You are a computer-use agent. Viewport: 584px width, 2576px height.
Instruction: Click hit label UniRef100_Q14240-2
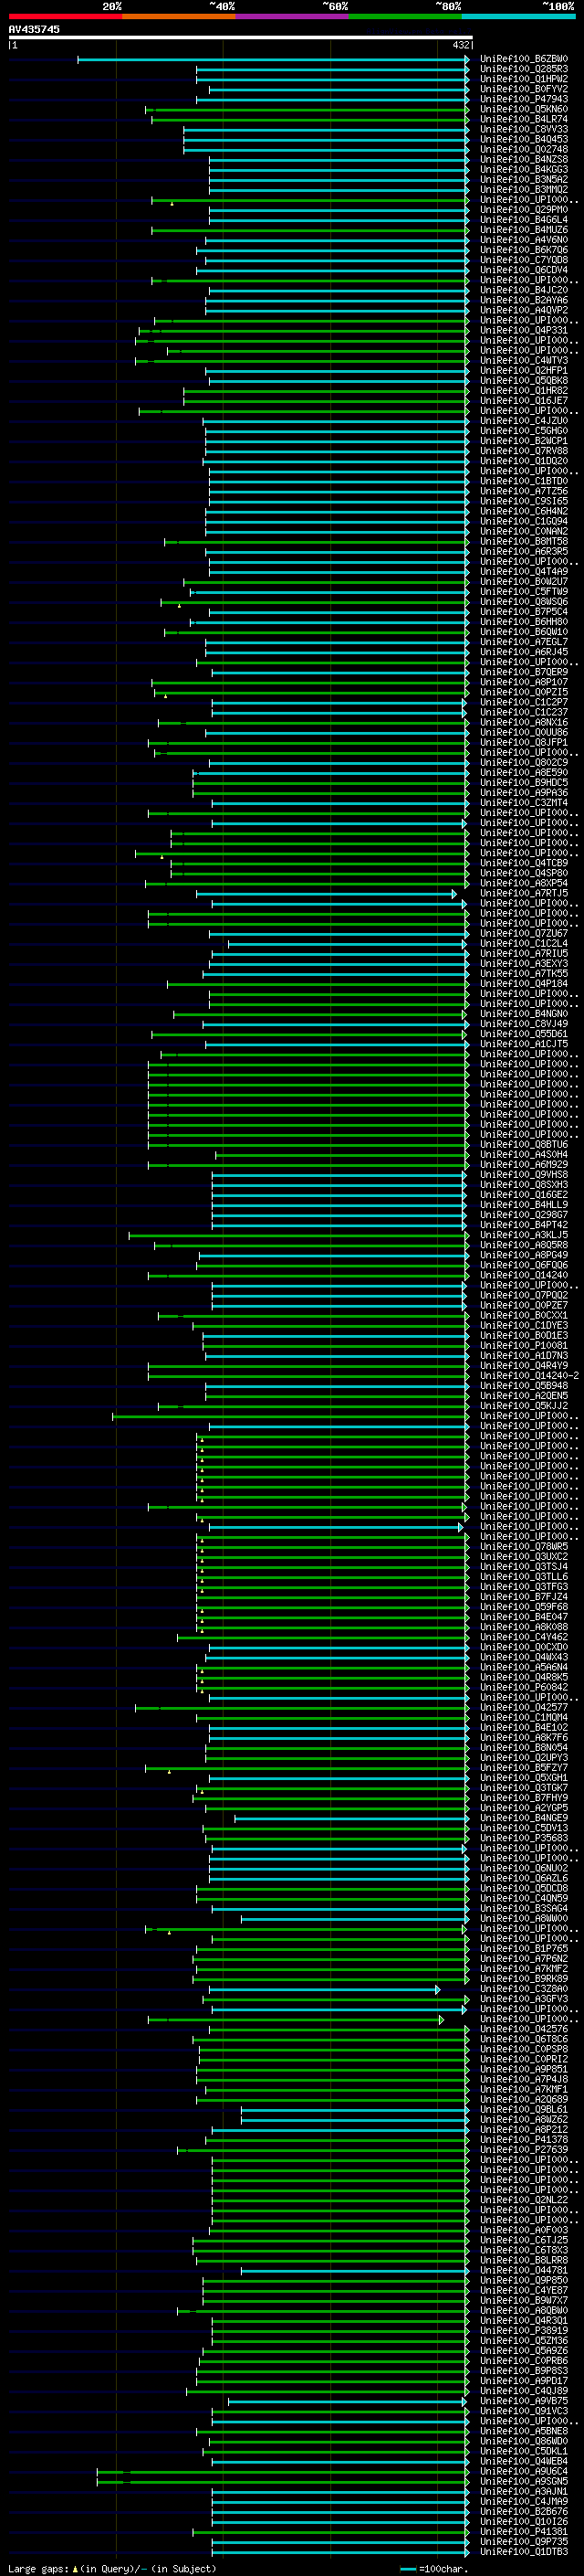[x=529, y=1376]
